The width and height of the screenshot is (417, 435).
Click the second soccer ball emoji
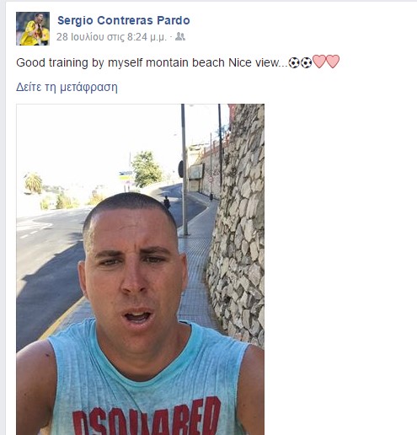pos(306,62)
